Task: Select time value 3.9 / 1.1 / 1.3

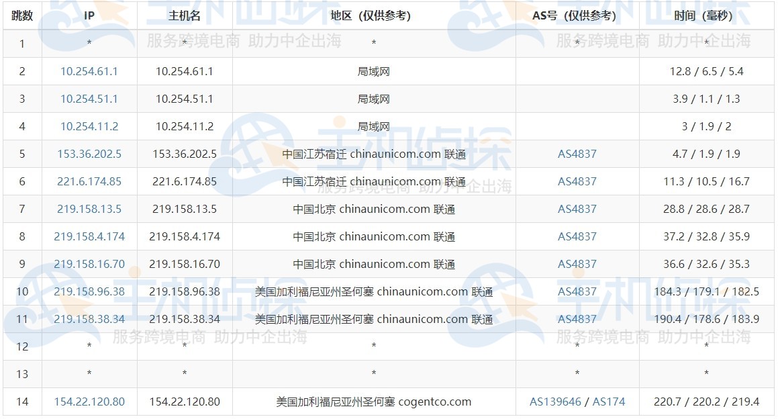Action: (707, 99)
